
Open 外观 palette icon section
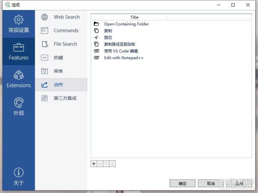[19, 103]
